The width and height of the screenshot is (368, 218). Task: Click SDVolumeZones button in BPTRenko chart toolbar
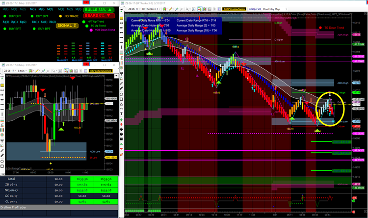(234, 9)
